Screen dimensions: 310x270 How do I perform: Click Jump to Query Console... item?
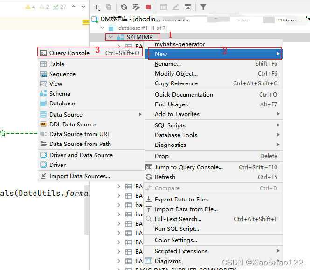coord(214,167)
